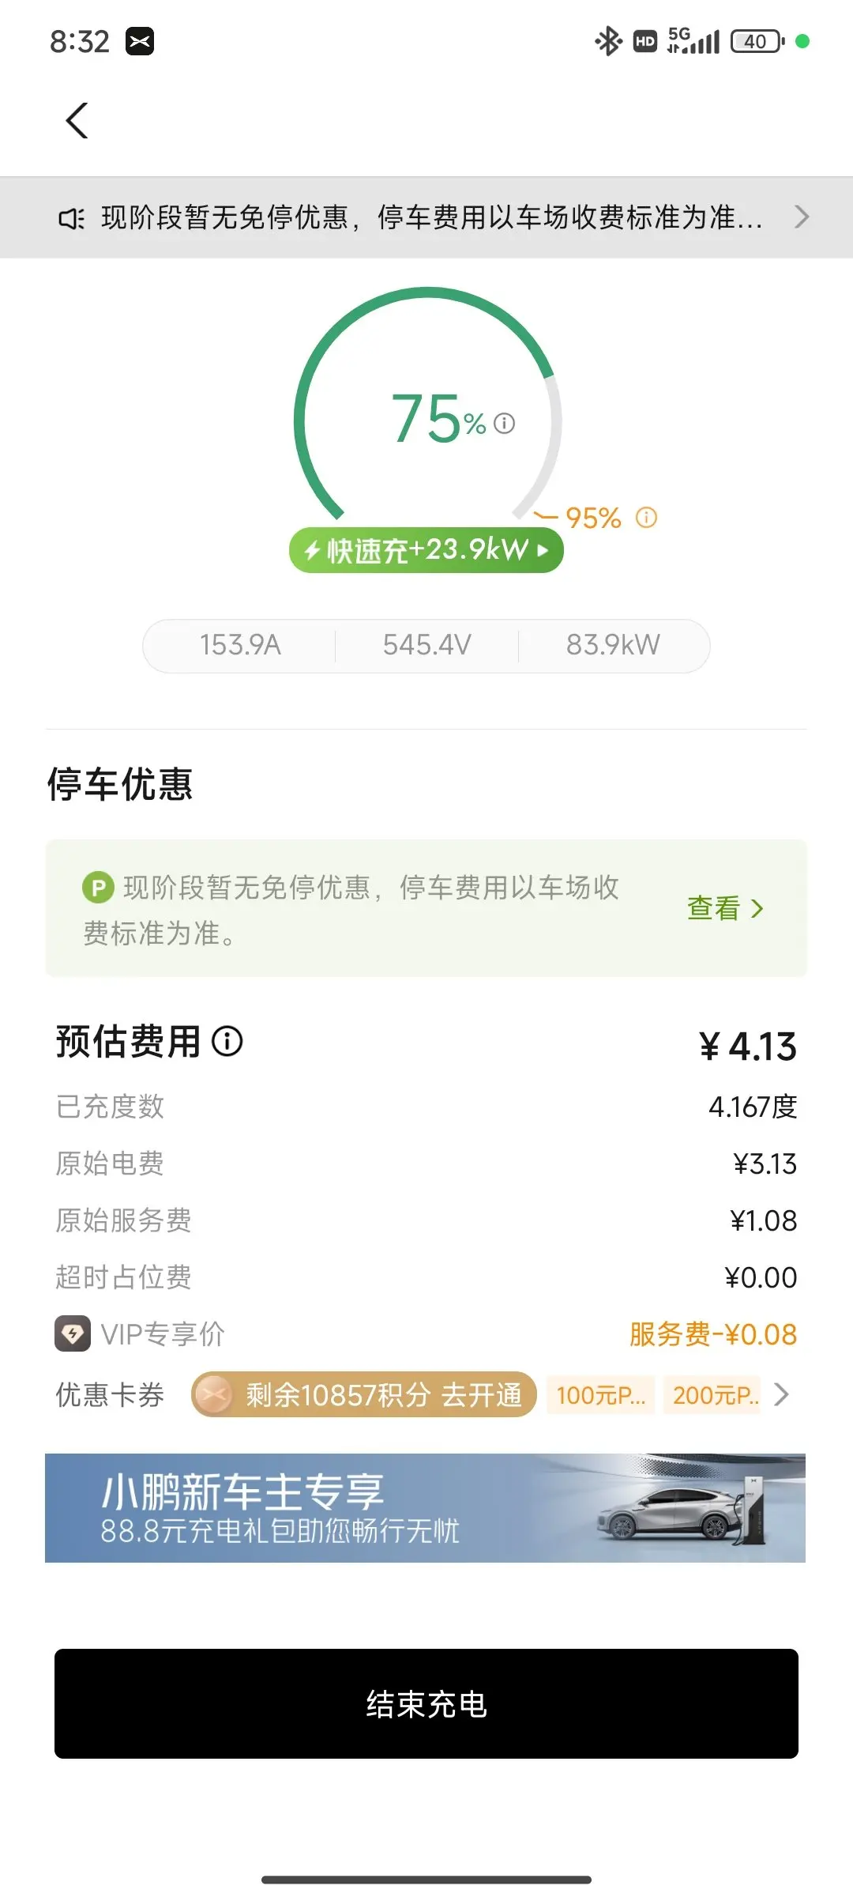
Task: Tap the VIP专享价 badge icon
Action: click(73, 1334)
